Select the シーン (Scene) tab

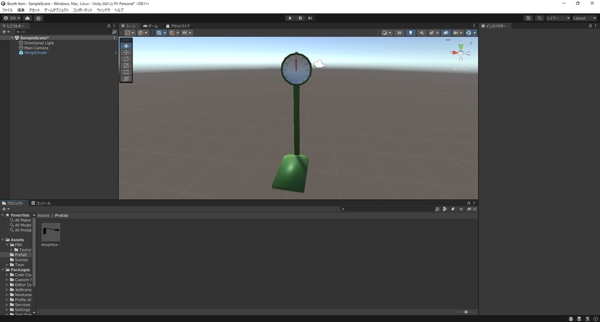[x=128, y=26]
